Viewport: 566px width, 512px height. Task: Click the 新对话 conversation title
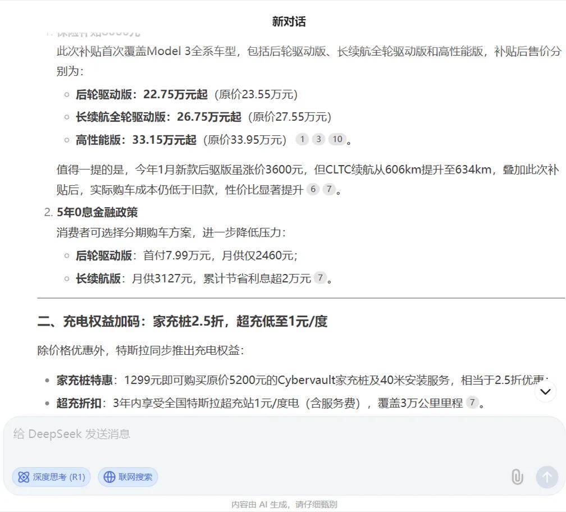(289, 21)
